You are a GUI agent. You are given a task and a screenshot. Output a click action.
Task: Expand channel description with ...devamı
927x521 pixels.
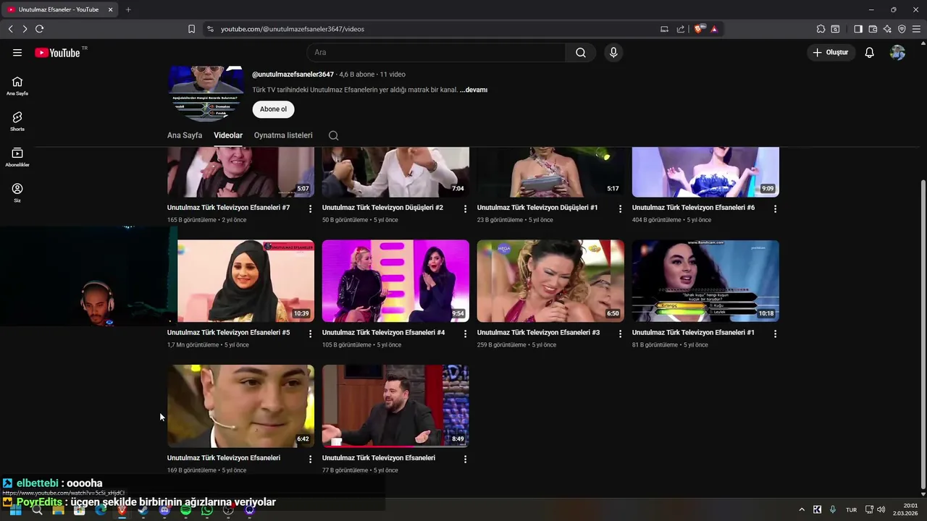tap(474, 90)
